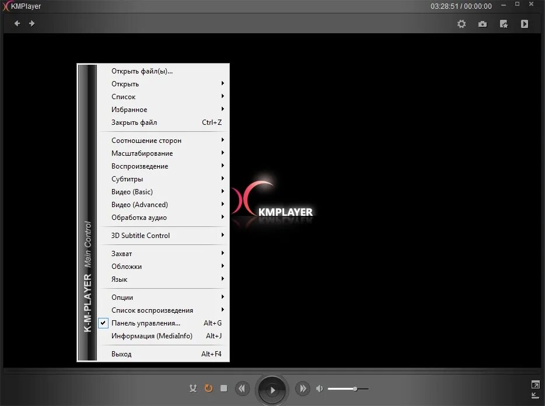Open the playlist panel icon top right
The width and height of the screenshot is (545, 406).
(x=525, y=24)
